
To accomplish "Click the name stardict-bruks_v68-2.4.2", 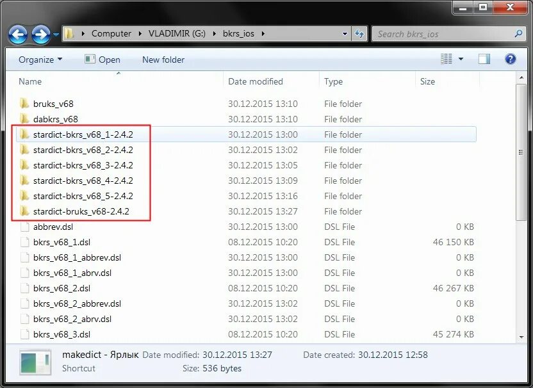I will (81, 211).
